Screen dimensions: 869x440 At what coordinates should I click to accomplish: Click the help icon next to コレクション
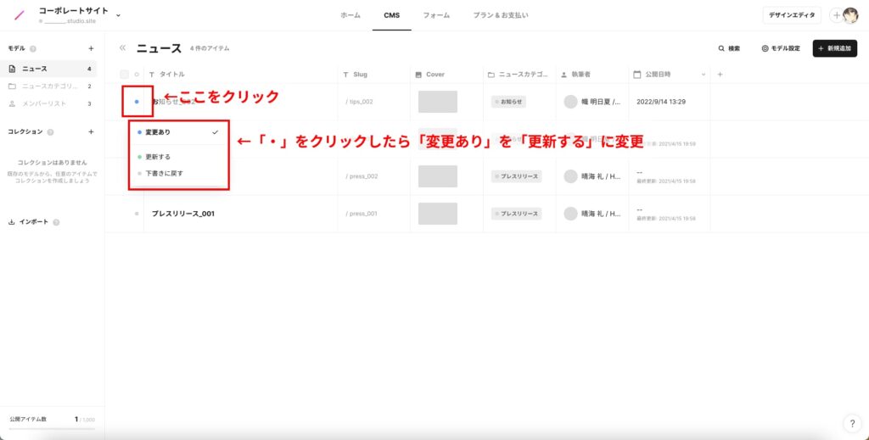click(x=50, y=132)
